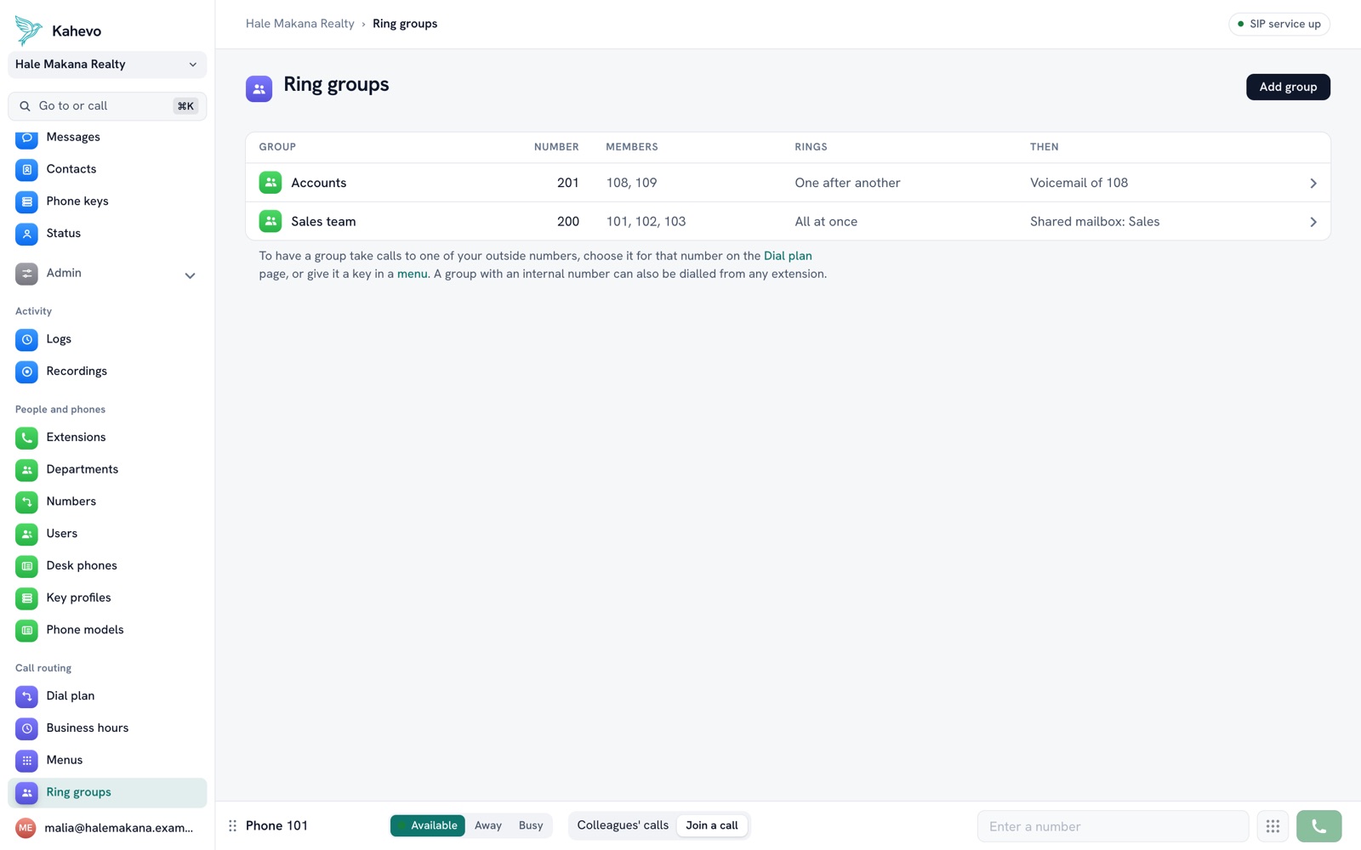The height and width of the screenshot is (850, 1361).
Task: Focus the Enter a number field
Action: tap(1113, 826)
